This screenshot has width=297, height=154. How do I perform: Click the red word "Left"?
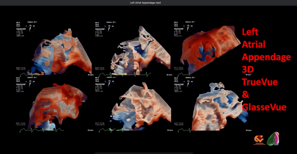(x=250, y=32)
